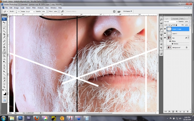Open the Filter menu
This screenshot has width=194, height=121.
(34, 8)
